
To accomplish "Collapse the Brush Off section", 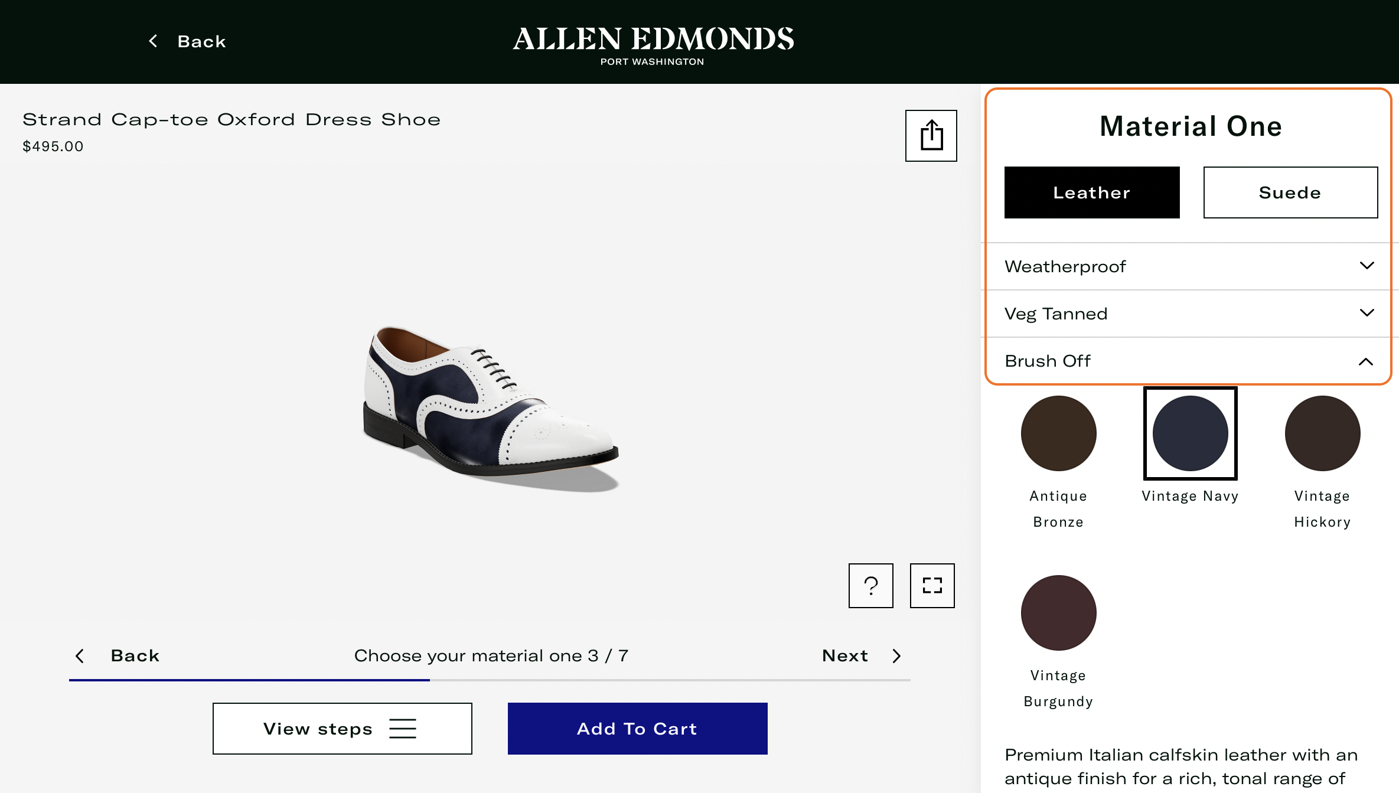I will (1189, 361).
